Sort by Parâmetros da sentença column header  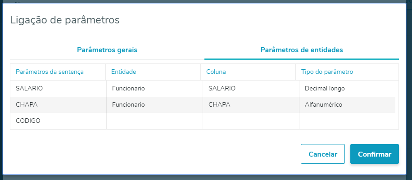click(x=50, y=72)
